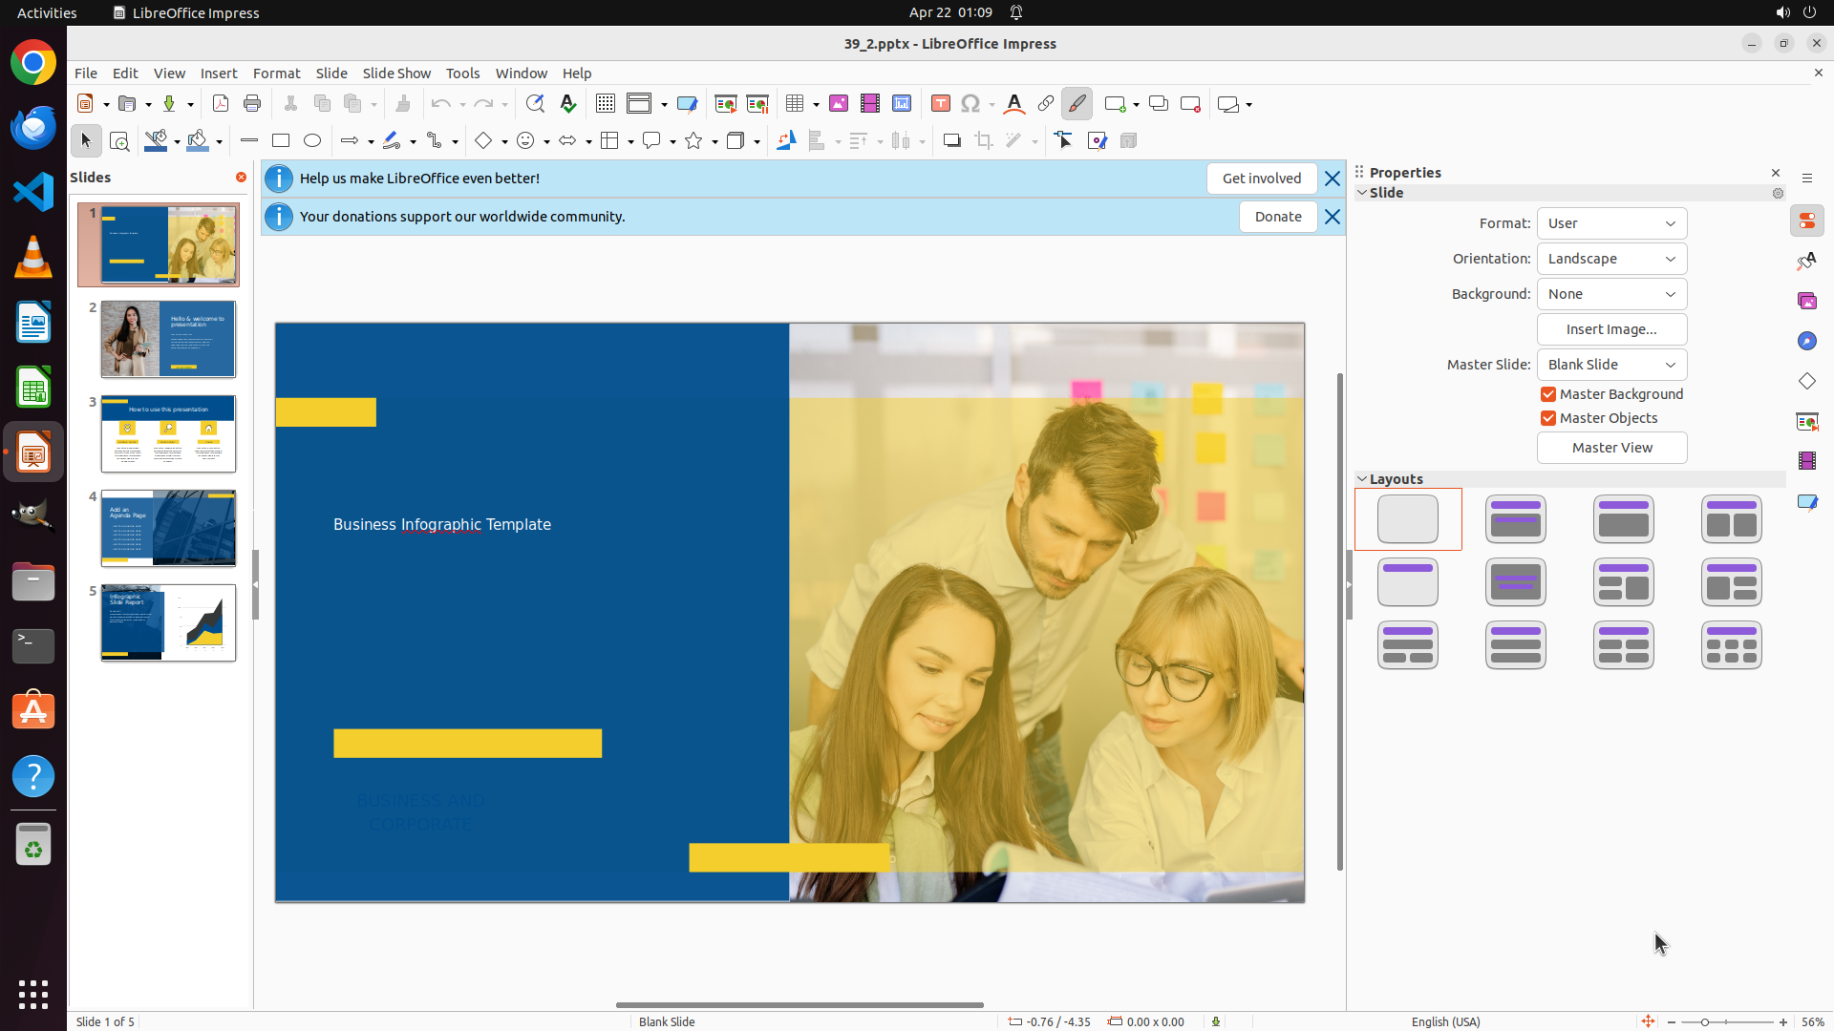Select the Rectangle drawing tool
This screenshot has width=1834, height=1031.
pos(281,141)
